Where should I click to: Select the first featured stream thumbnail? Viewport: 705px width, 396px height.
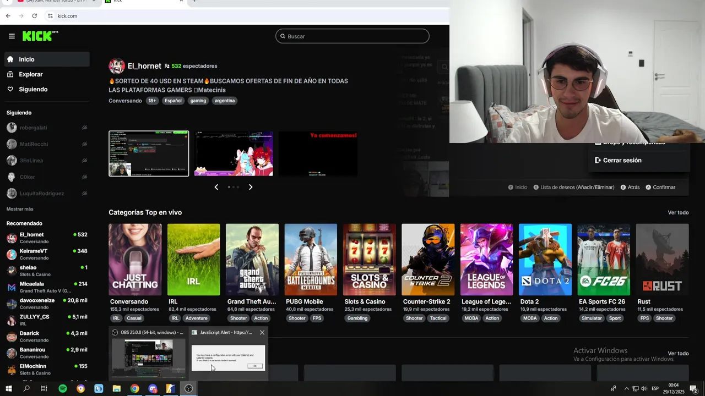[x=149, y=153]
